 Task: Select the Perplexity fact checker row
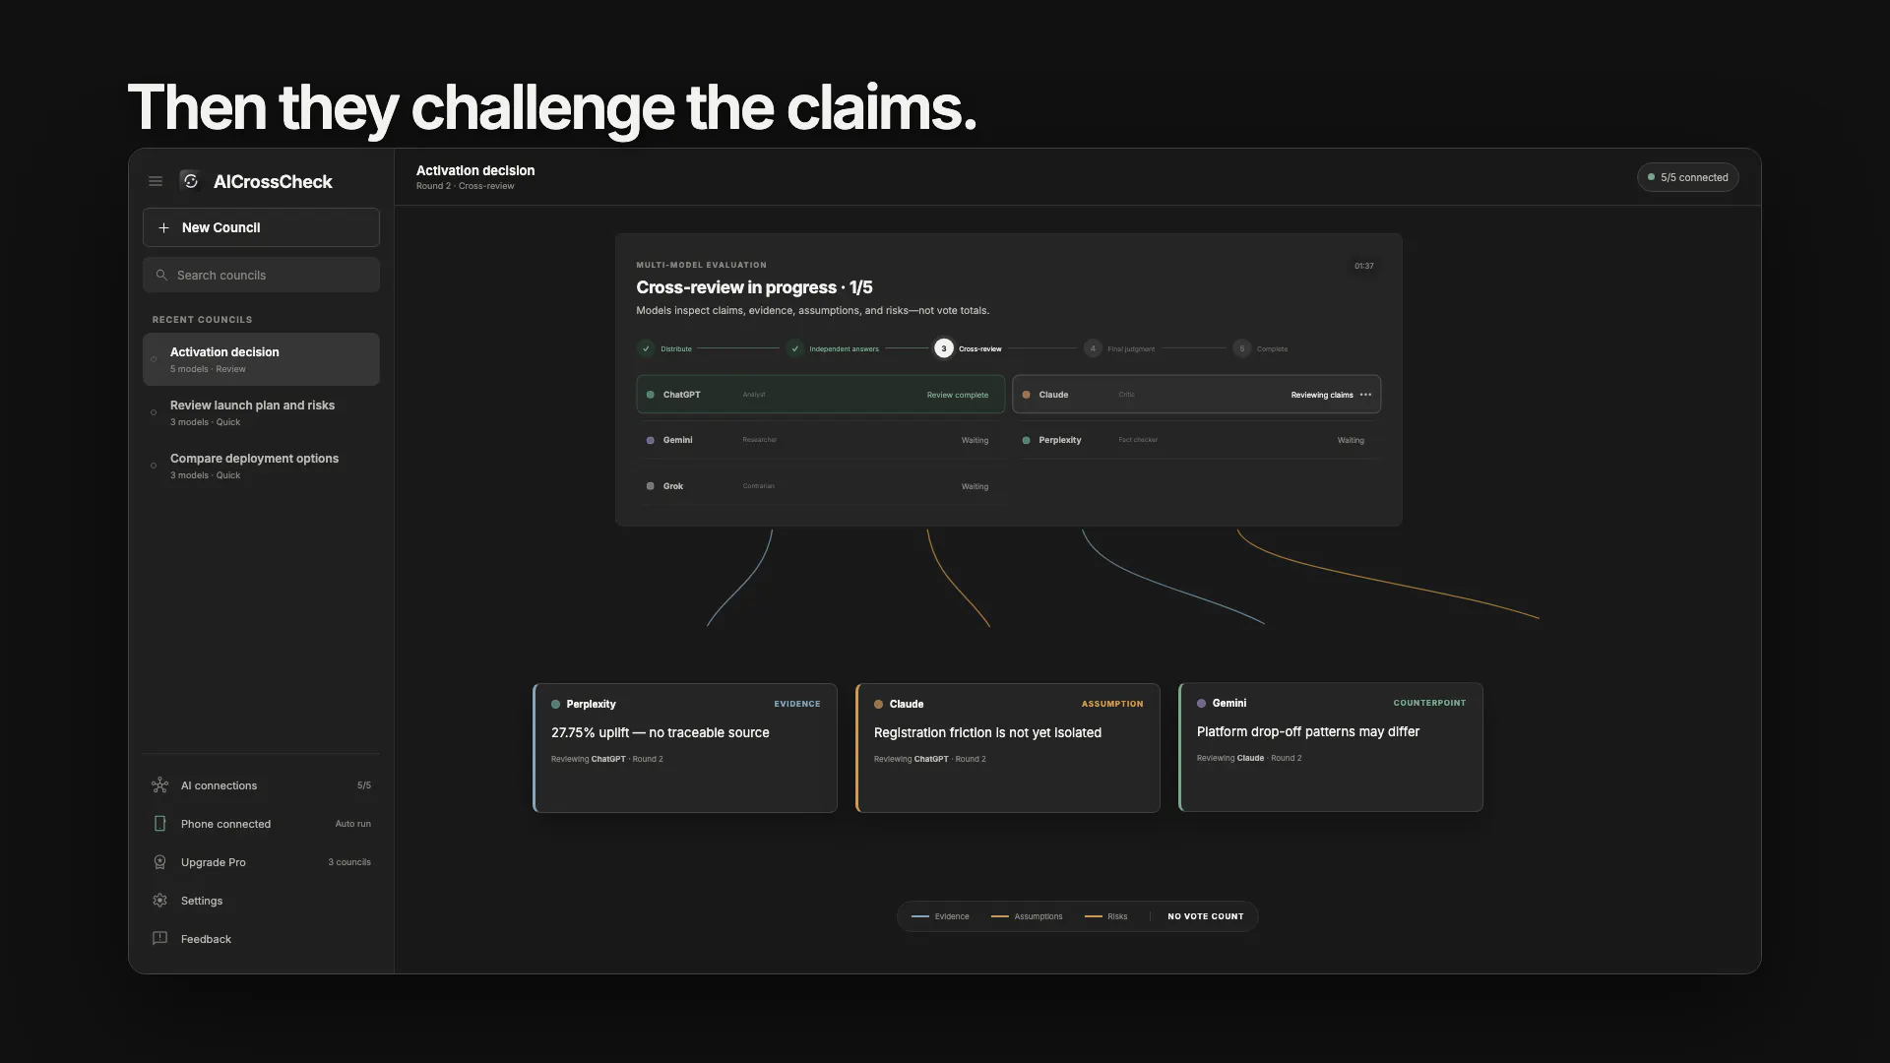click(x=1196, y=440)
